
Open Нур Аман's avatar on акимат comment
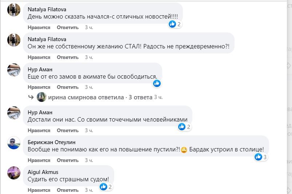pyautogui.click(x=14, y=70)
